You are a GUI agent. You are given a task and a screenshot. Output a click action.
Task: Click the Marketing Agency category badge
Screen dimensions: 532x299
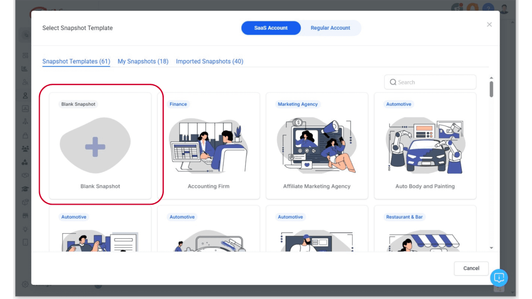[x=298, y=104]
